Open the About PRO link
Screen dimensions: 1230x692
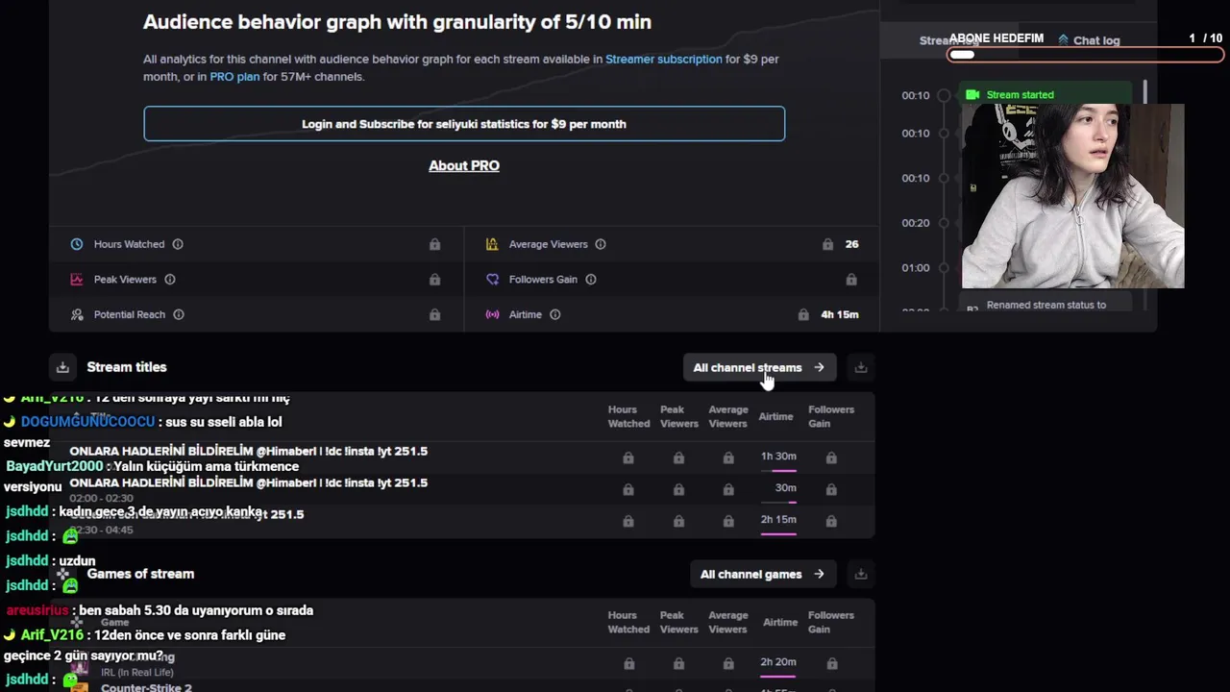point(464,165)
